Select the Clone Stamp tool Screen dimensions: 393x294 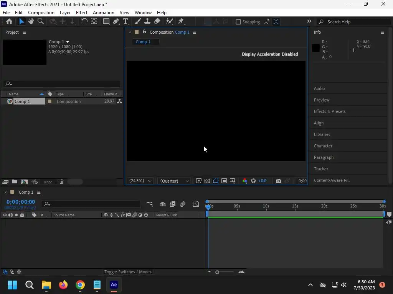pyautogui.click(x=147, y=21)
